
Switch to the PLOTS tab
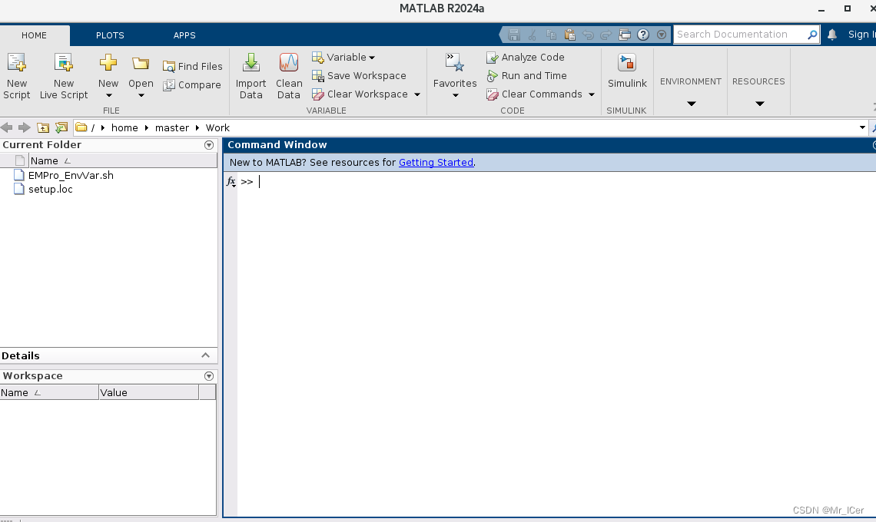point(110,35)
